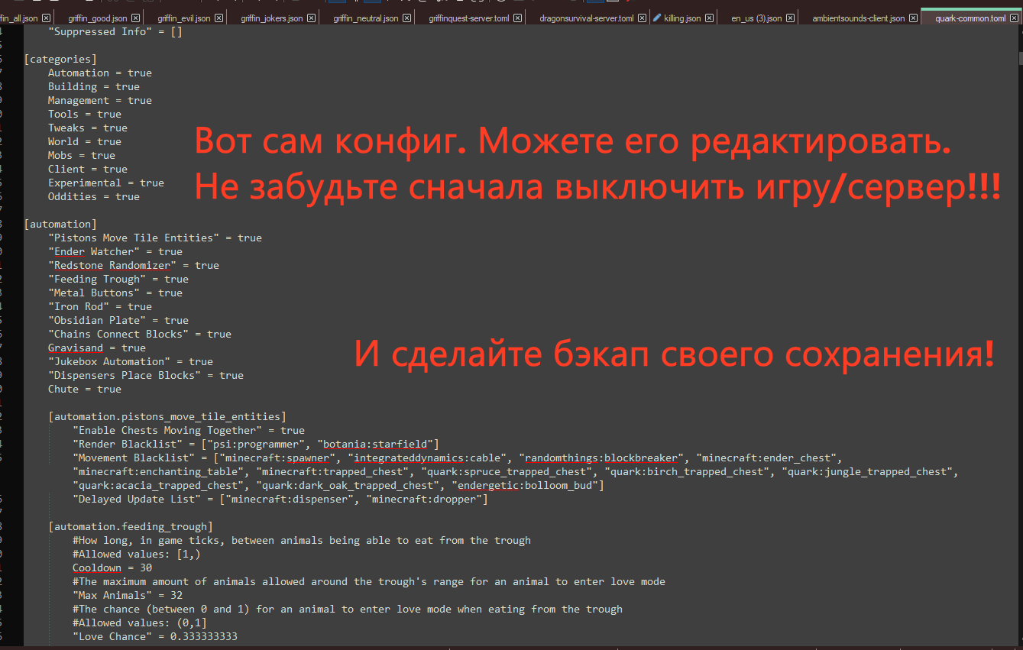Click the "Redstone Randomizer" = true line
The height and width of the screenshot is (650, 1023).
(x=133, y=265)
